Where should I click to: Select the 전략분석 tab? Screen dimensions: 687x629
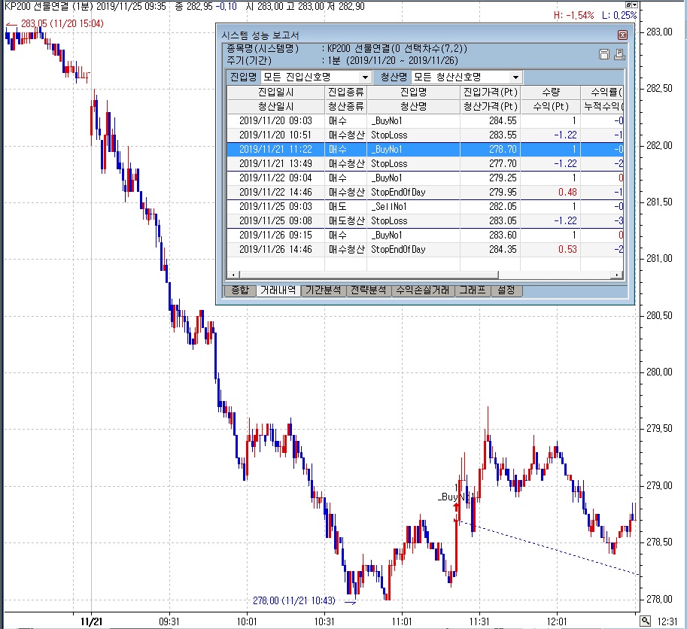point(368,290)
